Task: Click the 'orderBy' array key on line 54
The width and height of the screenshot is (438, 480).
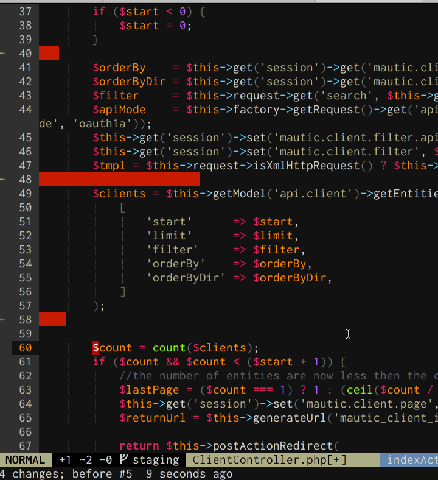Action: tap(176, 264)
